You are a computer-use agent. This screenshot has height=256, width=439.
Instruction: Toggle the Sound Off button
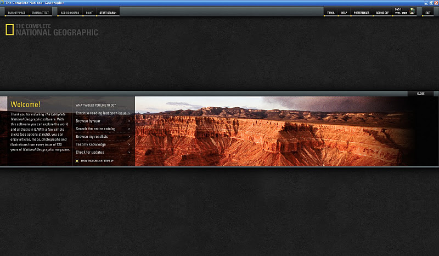[x=382, y=12]
